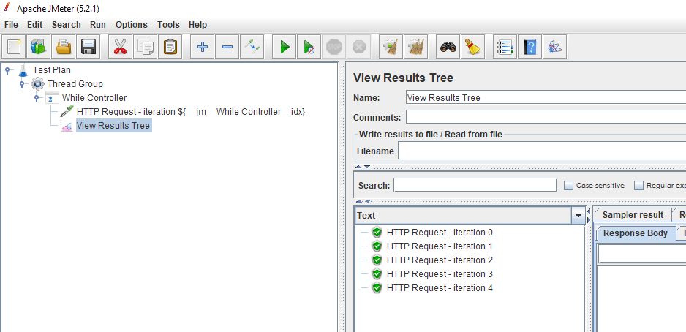Create a new test plan via New icon
The image size is (686, 332).
click(14, 46)
